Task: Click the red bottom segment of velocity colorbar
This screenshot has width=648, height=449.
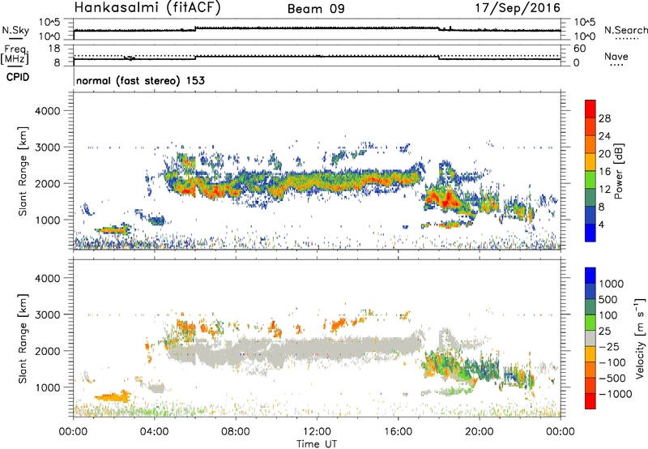Action: click(x=590, y=401)
